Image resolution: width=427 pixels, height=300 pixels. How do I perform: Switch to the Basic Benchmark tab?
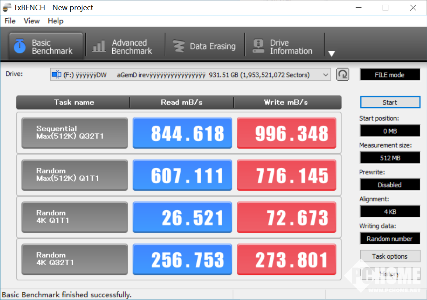tap(46, 46)
